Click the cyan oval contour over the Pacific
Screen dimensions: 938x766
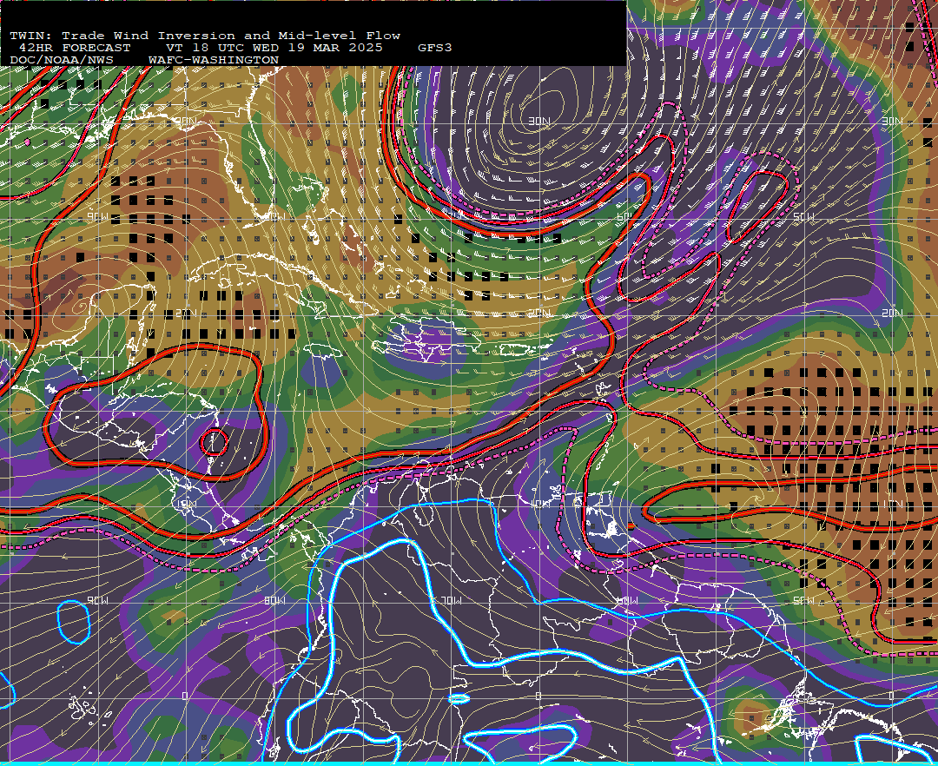74,623
